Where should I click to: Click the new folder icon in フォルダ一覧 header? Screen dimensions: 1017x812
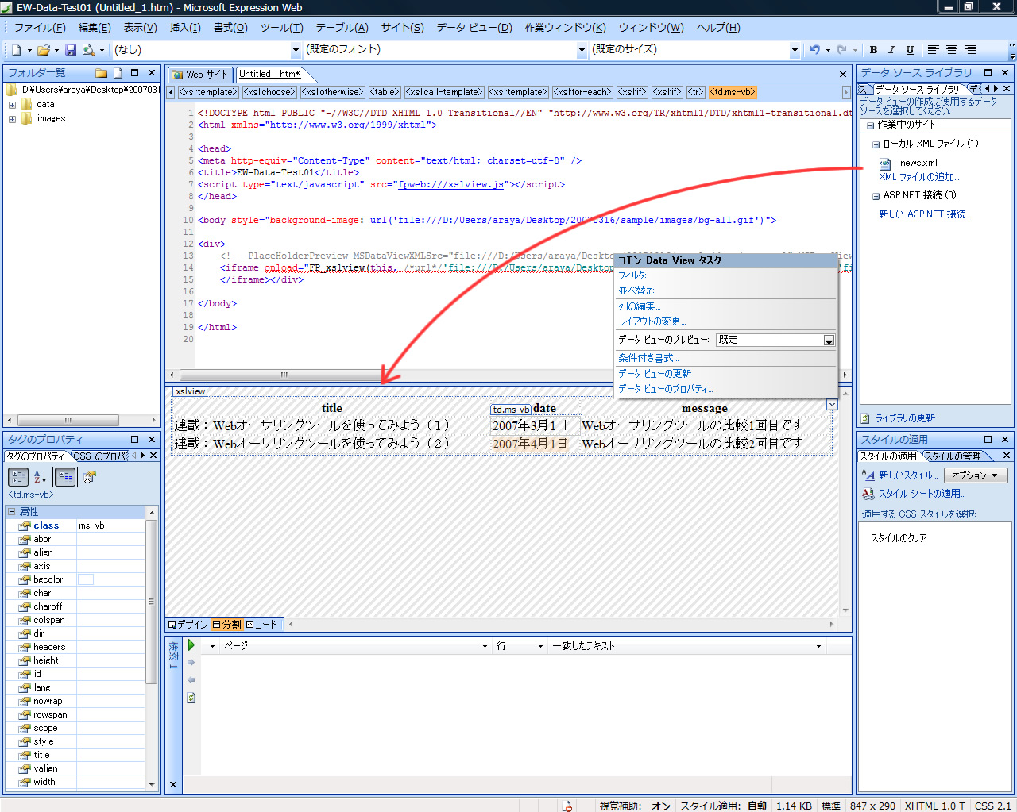[101, 73]
